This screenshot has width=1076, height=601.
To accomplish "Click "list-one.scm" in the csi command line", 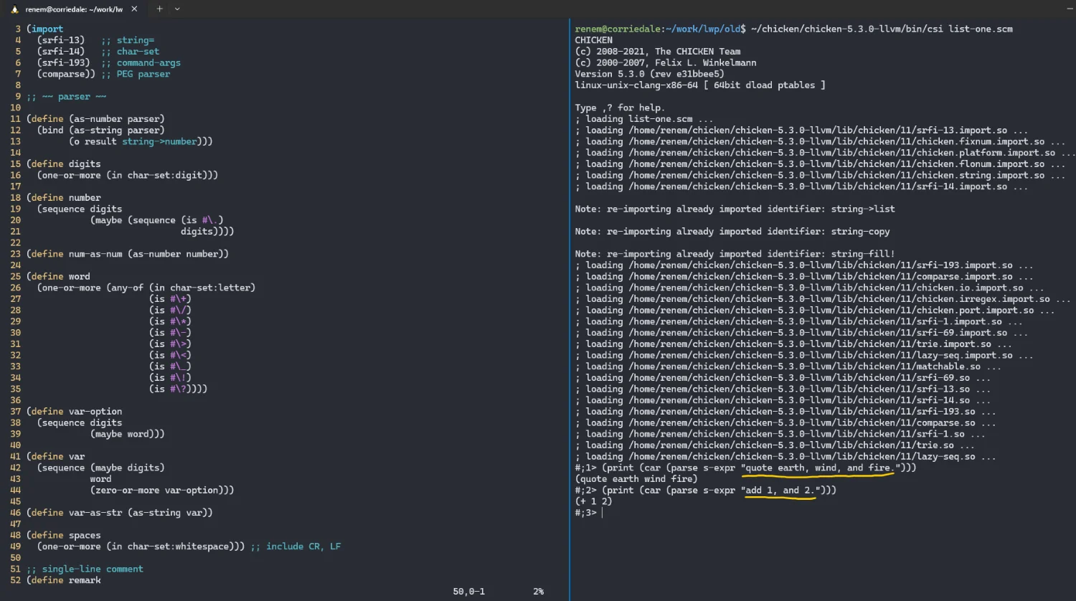I will (981, 29).
